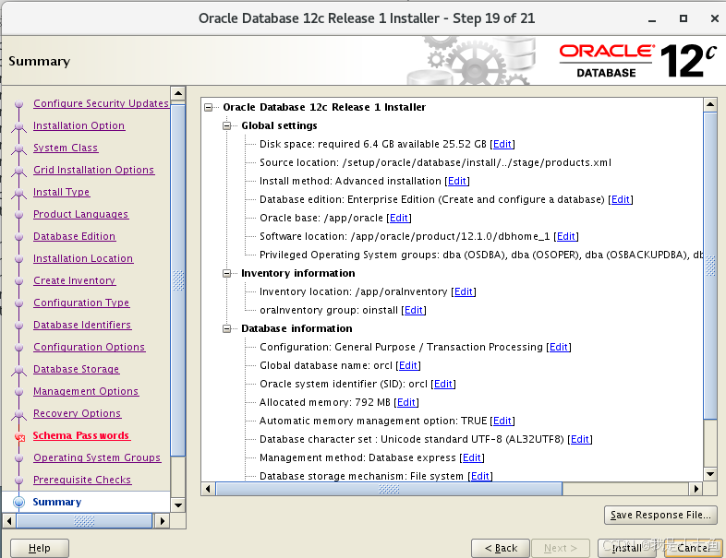Click the step list scroll left arrow
The width and height of the screenshot is (726, 558).
tap(9, 521)
